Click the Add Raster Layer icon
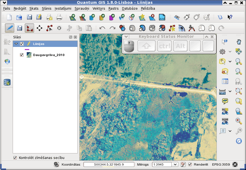Image resolution: width=246 pixels, height=170 pixels. [x=83, y=17]
